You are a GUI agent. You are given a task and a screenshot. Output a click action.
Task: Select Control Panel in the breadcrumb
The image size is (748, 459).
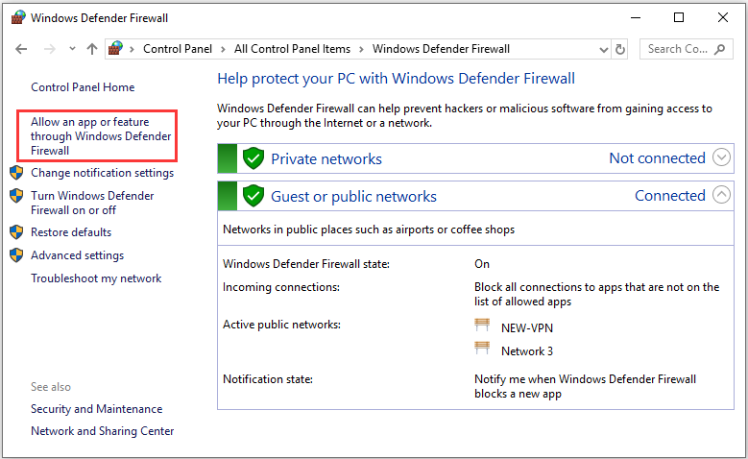178,49
